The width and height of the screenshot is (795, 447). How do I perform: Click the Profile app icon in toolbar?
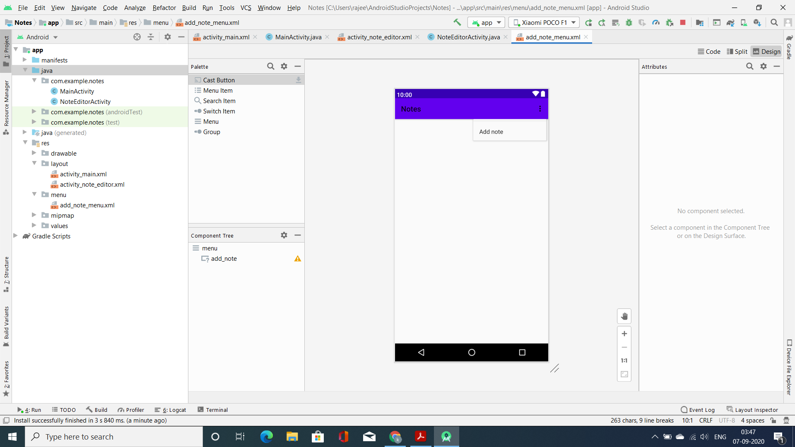[658, 22]
